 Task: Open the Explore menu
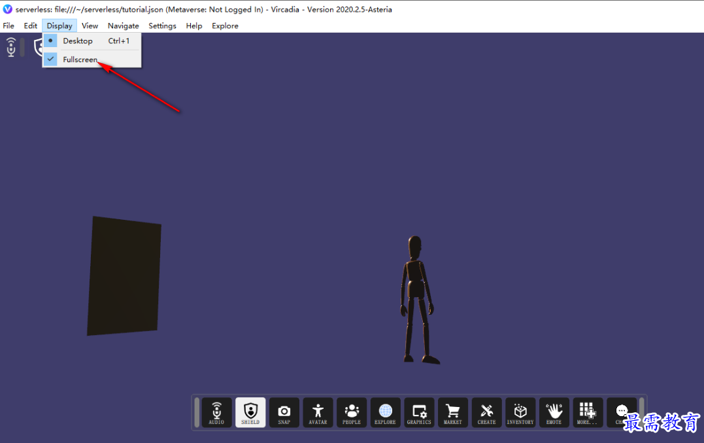(225, 26)
